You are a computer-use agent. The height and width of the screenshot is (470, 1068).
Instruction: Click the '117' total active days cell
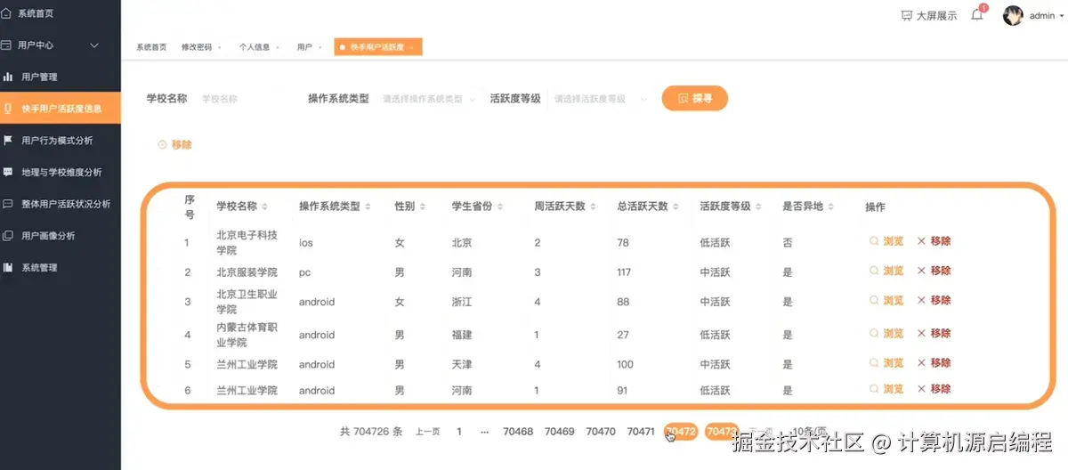pyautogui.click(x=625, y=272)
